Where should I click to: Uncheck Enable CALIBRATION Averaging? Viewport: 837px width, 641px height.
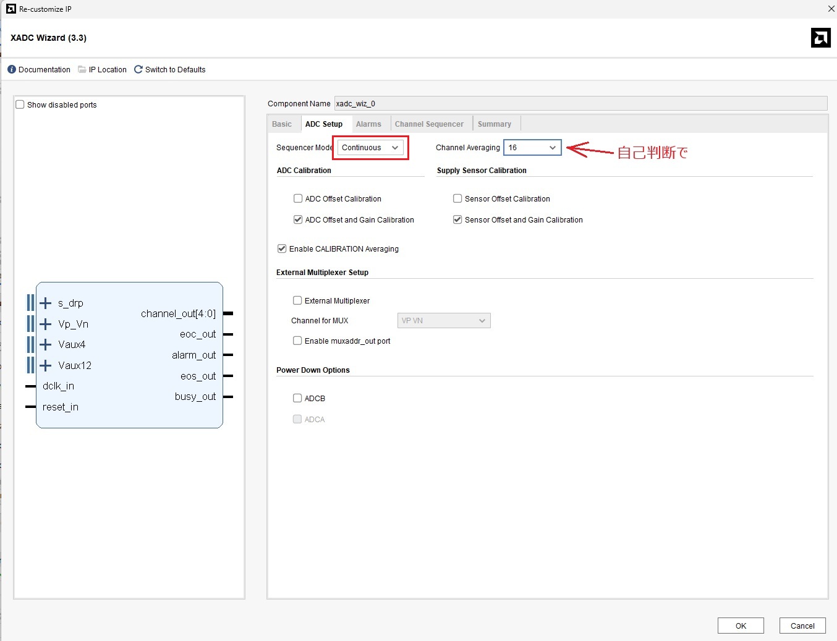tap(282, 248)
